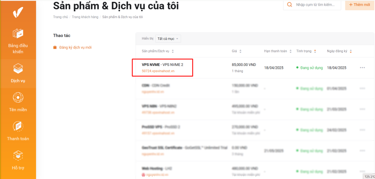This screenshot has height=179, width=375.
Task: Click the Thêm mới button
Action: click(x=360, y=5)
